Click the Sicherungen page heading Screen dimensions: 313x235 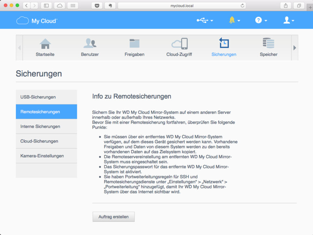[39, 74]
